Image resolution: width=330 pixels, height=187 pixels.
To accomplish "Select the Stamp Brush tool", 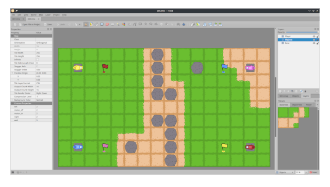I will [86, 25].
